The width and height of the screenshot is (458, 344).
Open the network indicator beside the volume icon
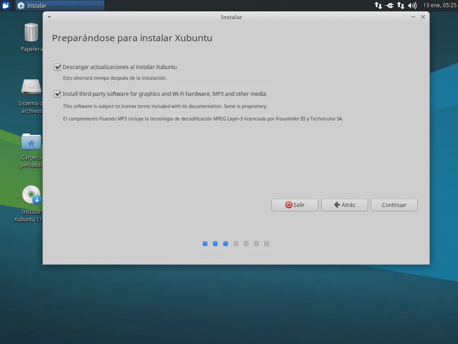(401, 5)
